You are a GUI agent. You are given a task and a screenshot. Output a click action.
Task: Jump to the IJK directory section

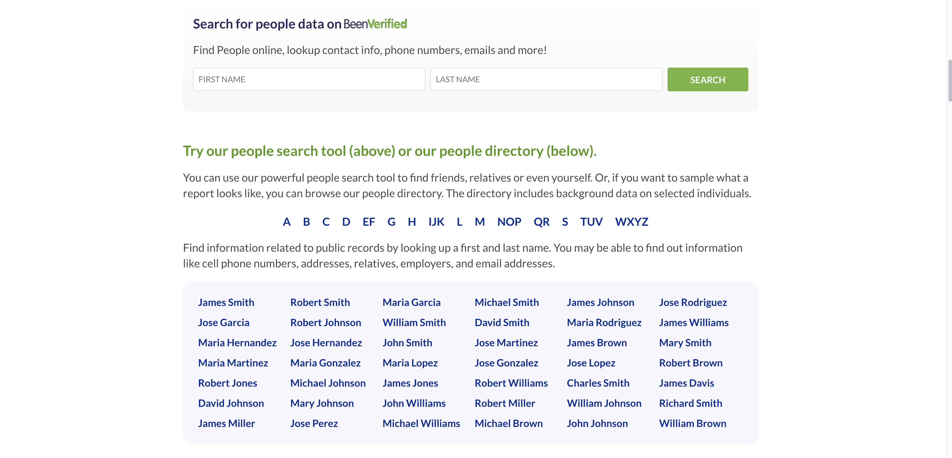pyautogui.click(x=436, y=222)
